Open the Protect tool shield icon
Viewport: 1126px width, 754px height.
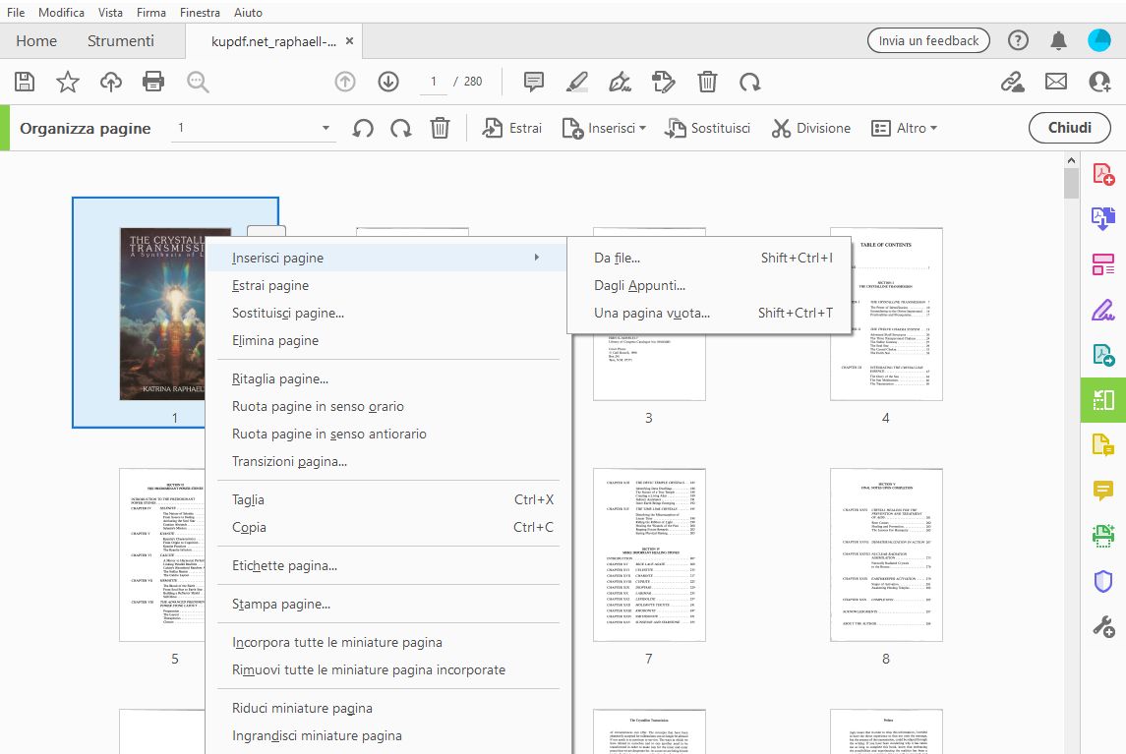[x=1102, y=580]
